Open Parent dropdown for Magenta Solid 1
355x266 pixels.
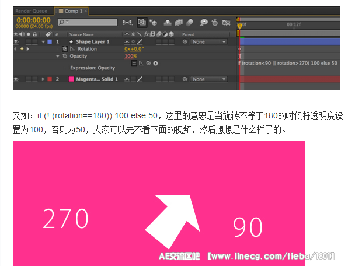[x=208, y=79]
